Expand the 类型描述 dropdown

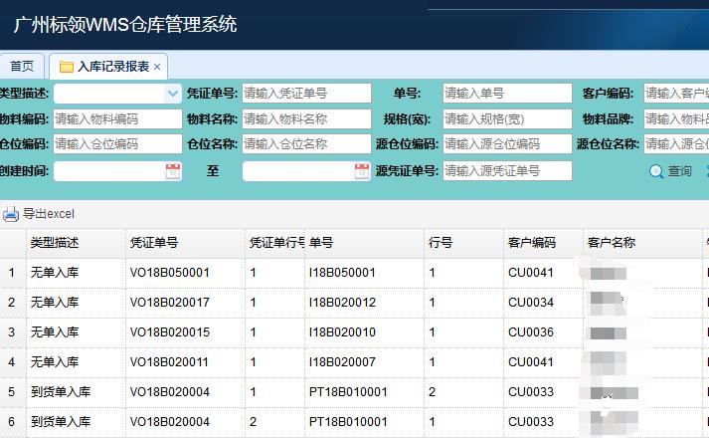pos(172,94)
